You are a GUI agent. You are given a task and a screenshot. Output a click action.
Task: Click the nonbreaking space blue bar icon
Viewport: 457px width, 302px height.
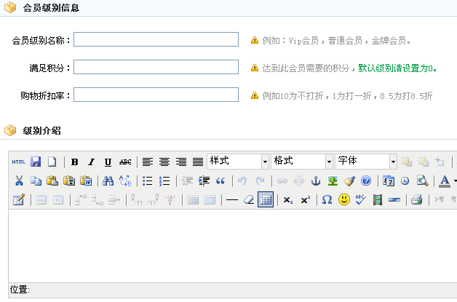pyautogui.click(x=394, y=199)
